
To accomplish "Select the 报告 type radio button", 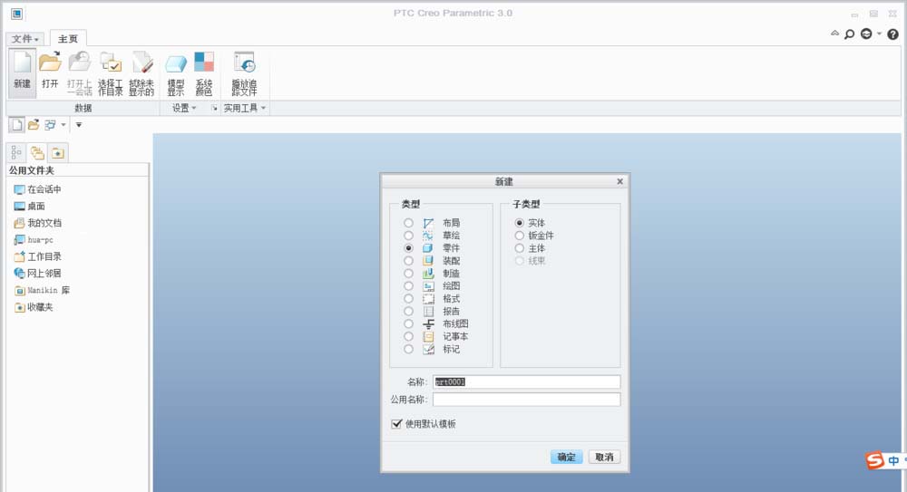I will pos(408,311).
